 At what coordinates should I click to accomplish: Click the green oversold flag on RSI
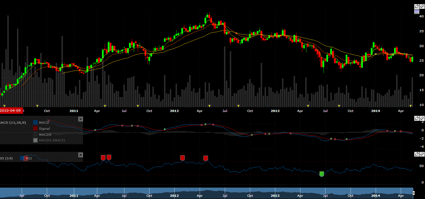point(322,174)
